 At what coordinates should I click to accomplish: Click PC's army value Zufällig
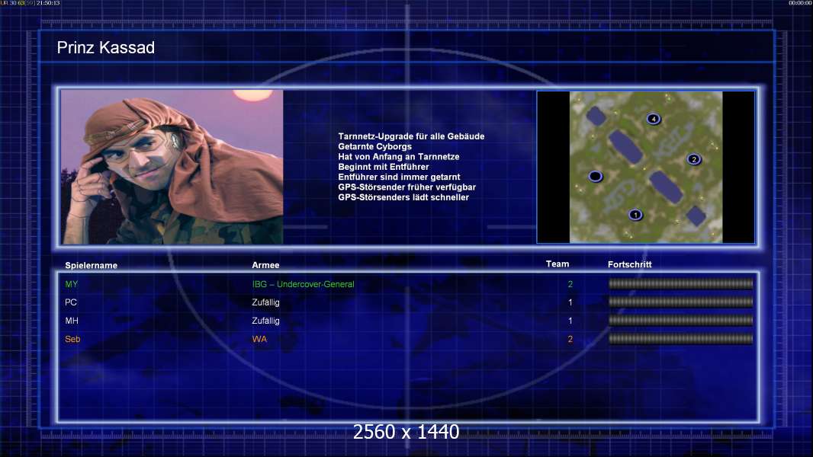click(265, 302)
